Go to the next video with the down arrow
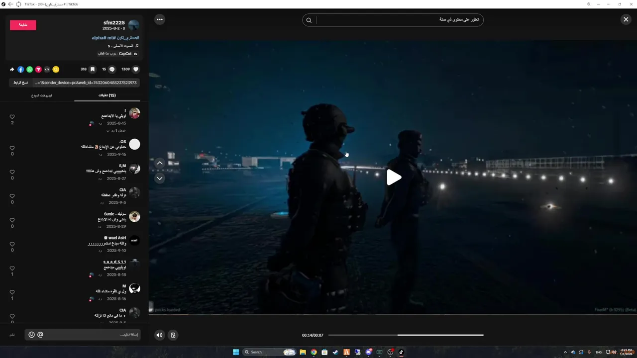The width and height of the screenshot is (637, 358). (x=160, y=179)
